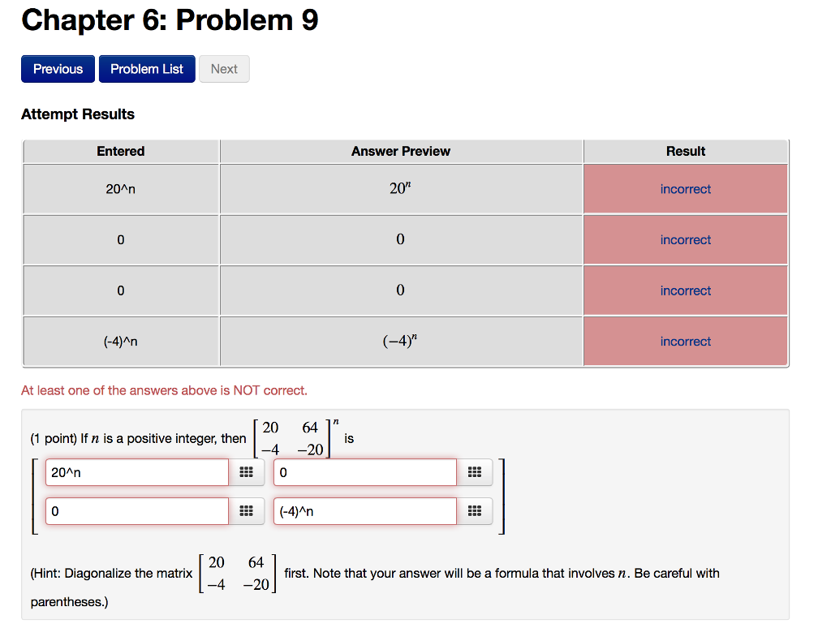Click the incorrect result for the 20^n entry
The height and width of the screenshot is (628, 831).
tap(686, 188)
